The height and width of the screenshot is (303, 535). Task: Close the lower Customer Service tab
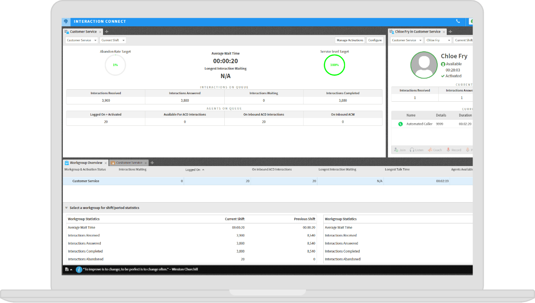point(145,163)
